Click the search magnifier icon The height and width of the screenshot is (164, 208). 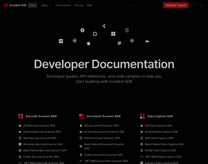(128, 5)
